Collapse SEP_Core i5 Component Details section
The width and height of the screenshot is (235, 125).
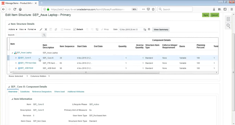[9, 87]
